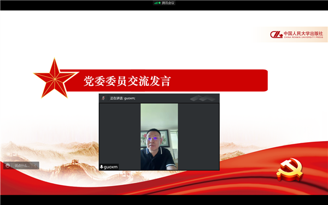The image size is (328, 205).
Task: Click the green network signal bars icon
Action: click(156, 3)
